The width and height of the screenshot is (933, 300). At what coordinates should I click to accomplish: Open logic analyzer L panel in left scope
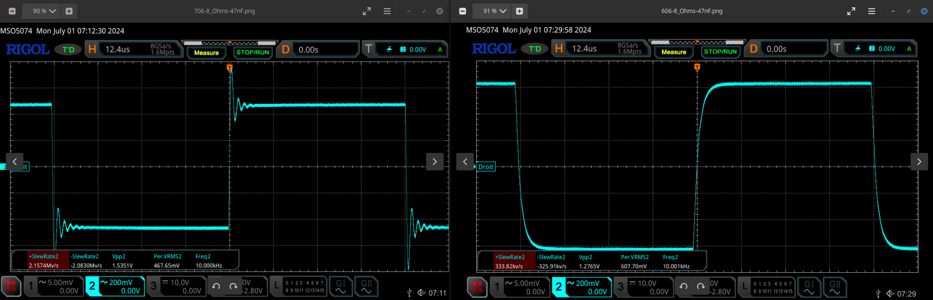[298, 286]
